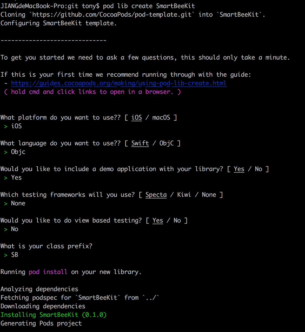The height and width of the screenshot is (332, 305).
Task: Open the guides.cocoapods.org pod-lib-create link
Action: point(119,83)
